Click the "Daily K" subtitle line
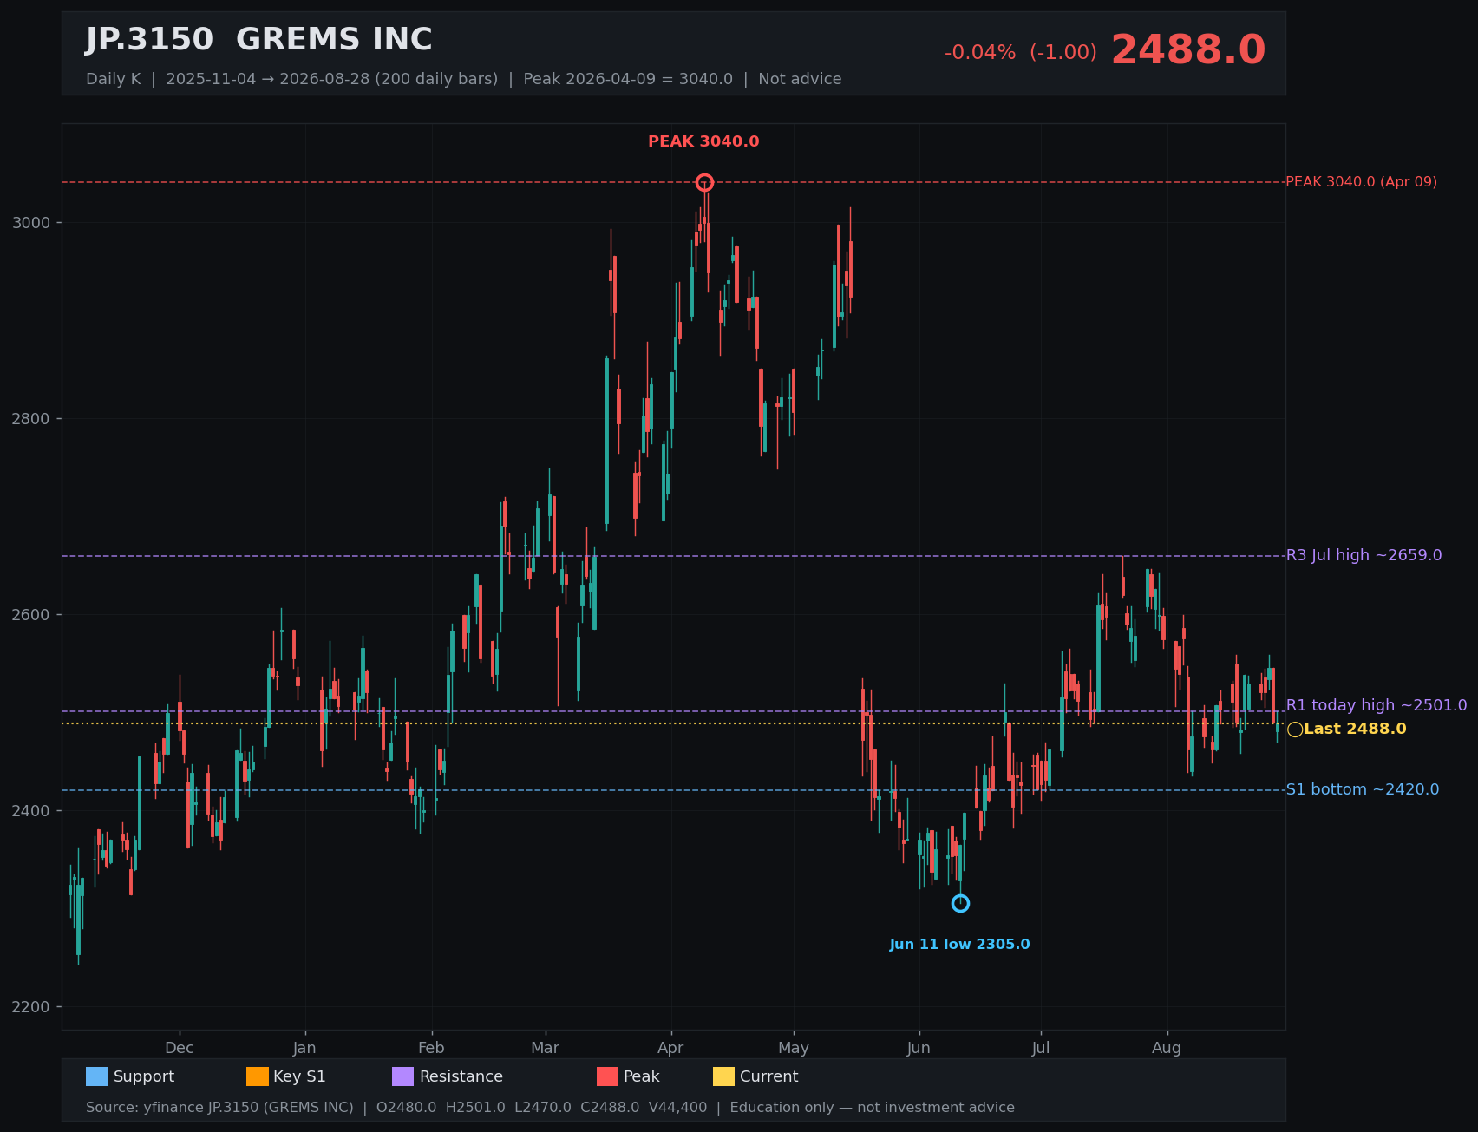The image size is (1478, 1132). tap(463, 79)
